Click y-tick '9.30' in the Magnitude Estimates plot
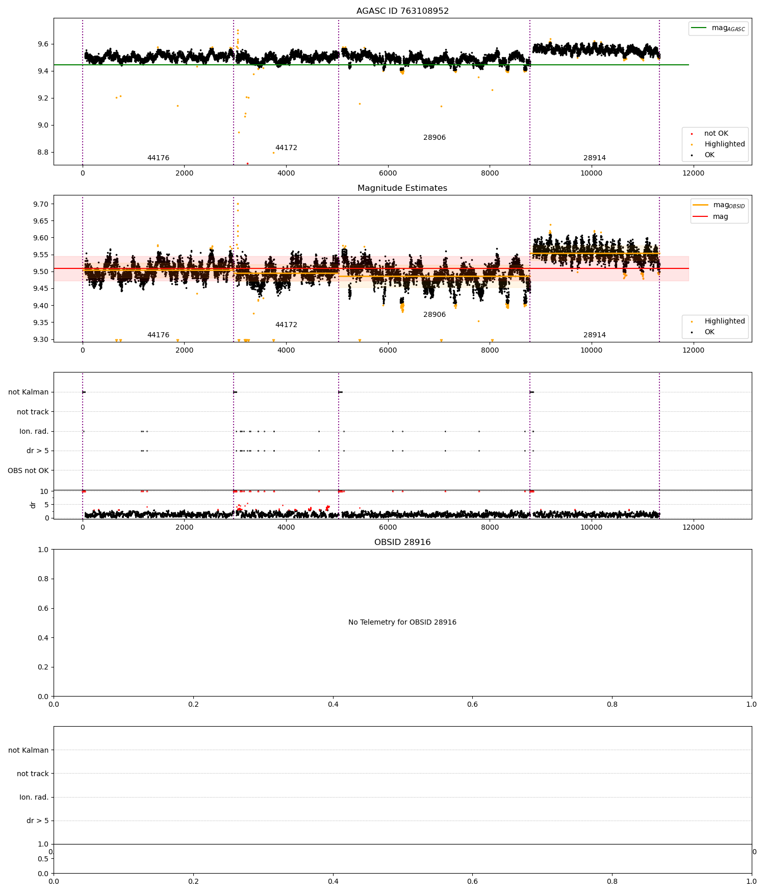 click(41, 340)
